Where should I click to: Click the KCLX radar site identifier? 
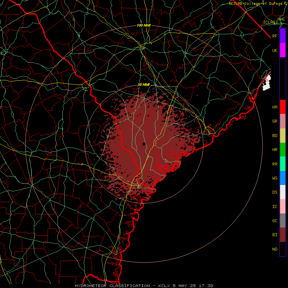coord(164,286)
